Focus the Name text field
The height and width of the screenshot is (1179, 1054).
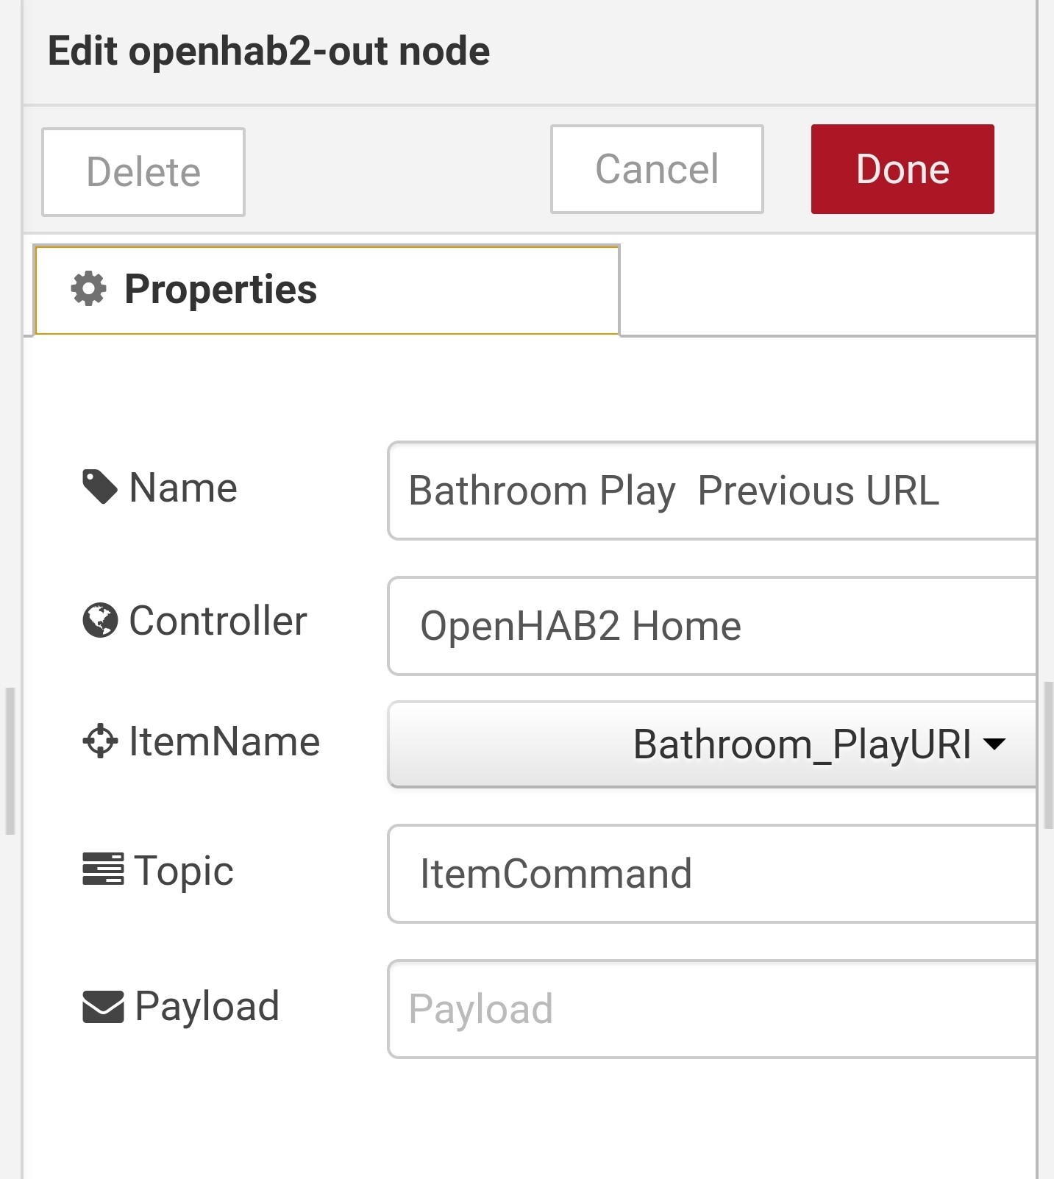(712, 491)
